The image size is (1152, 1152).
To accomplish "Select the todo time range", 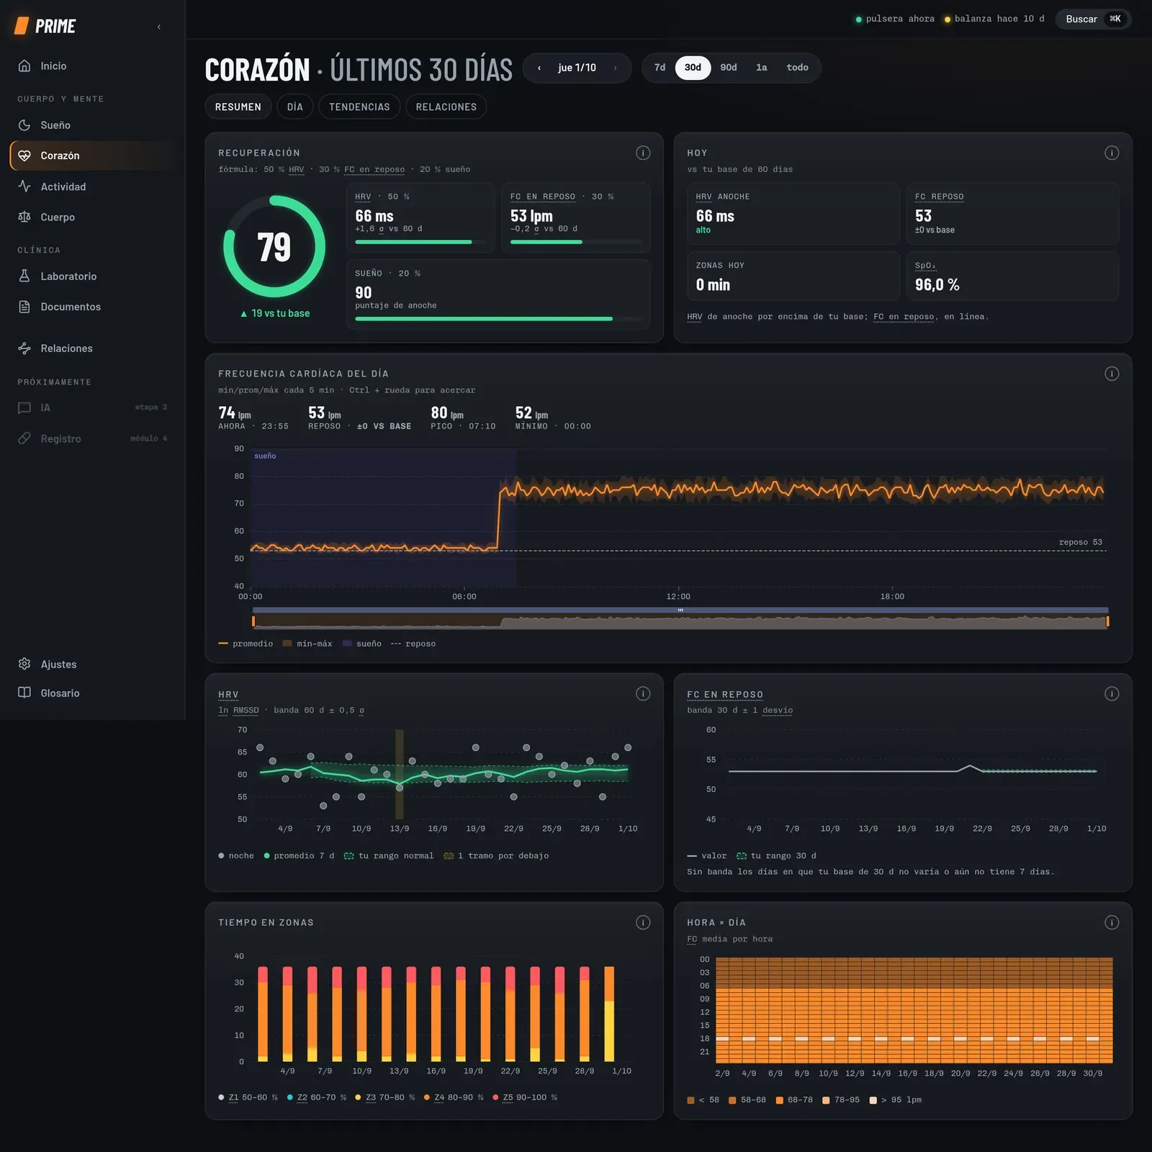I will (x=797, y=68).
